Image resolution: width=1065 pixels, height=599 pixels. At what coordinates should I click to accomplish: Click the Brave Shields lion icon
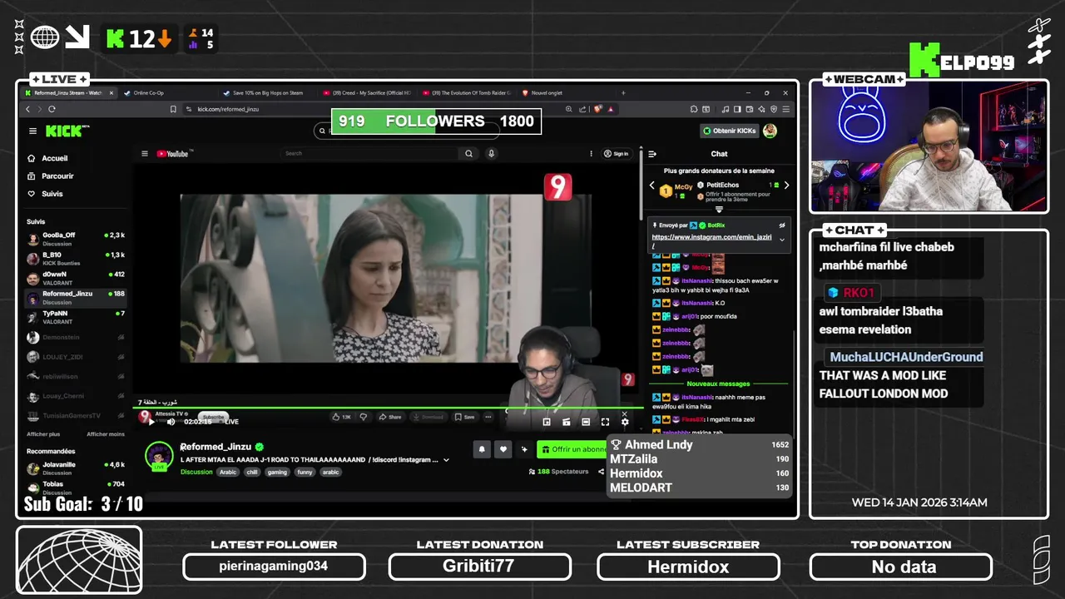597,109
